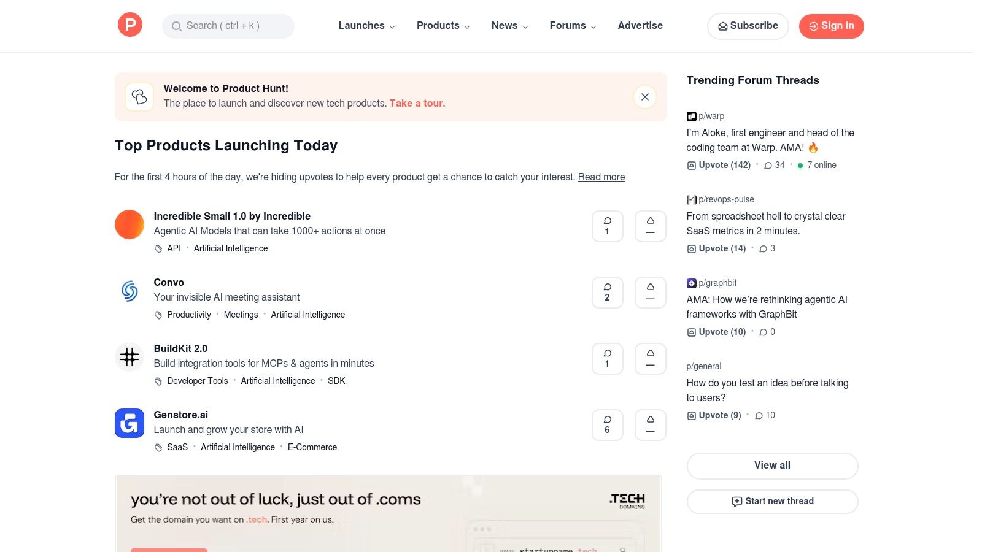Open comments for Incredible Small 1.0
982x552 pixels.
point(608,226)
